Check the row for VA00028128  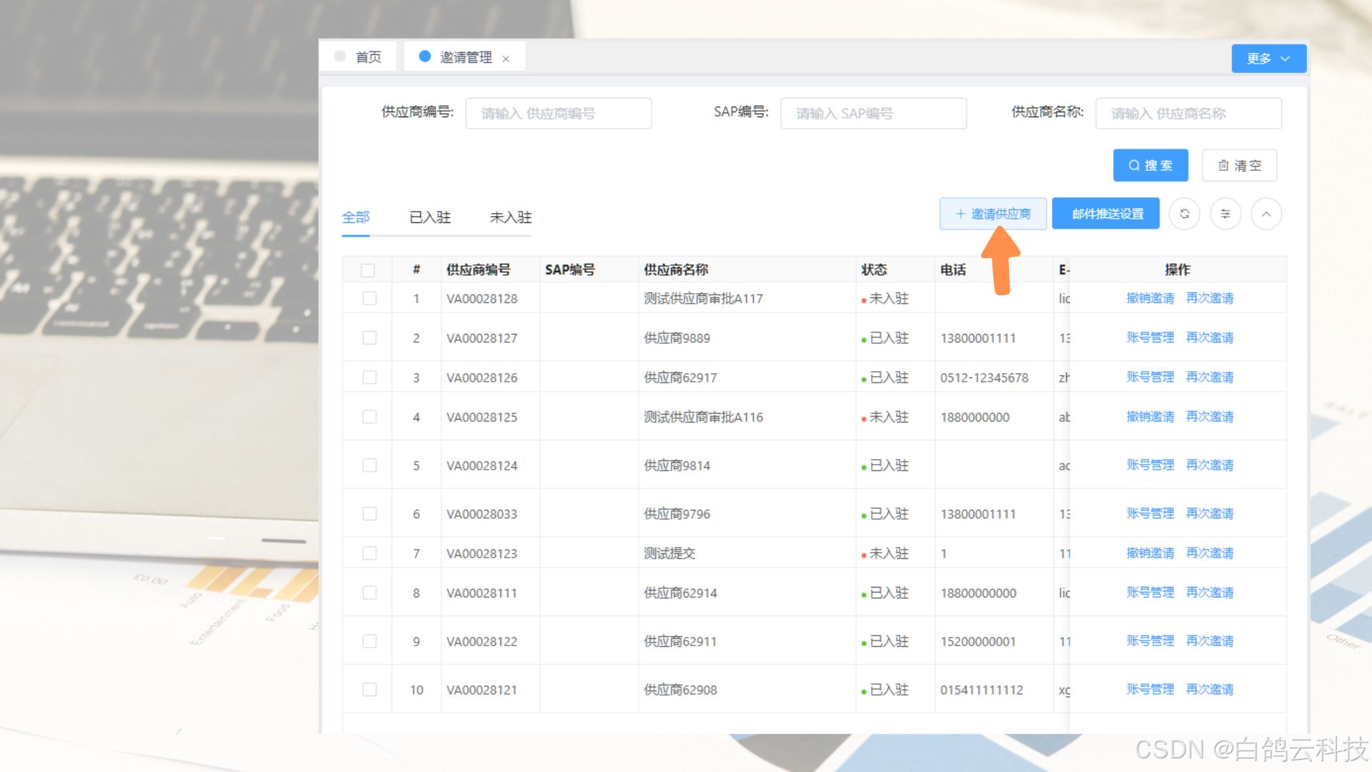pyautogui.click(x=369, y=298)
